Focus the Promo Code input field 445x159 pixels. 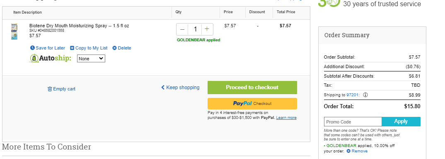click(353, 122)
